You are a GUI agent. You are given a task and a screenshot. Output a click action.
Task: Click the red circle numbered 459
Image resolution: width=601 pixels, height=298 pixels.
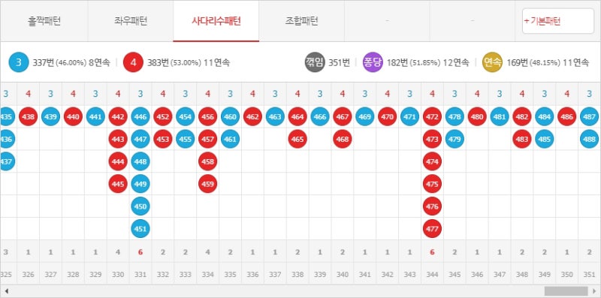point(208,184)
